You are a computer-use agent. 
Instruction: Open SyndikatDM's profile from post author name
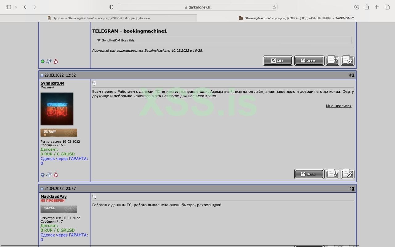click(52, 83)
